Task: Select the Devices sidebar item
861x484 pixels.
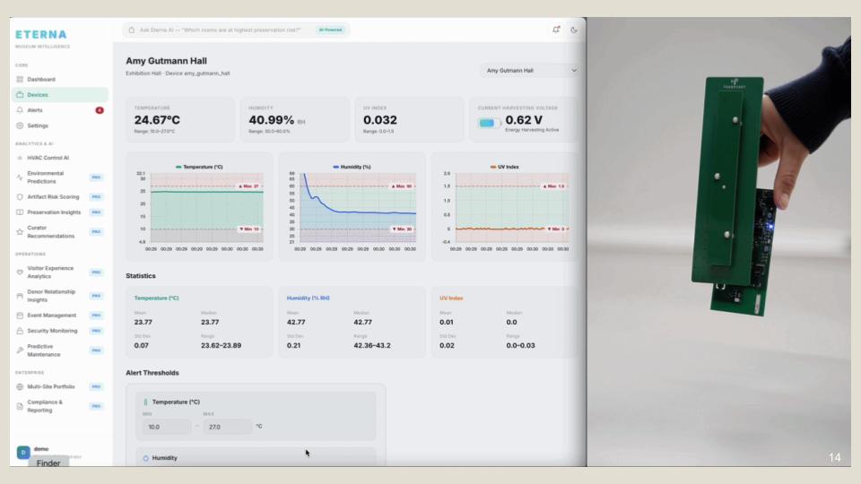Action: (59, 95)
